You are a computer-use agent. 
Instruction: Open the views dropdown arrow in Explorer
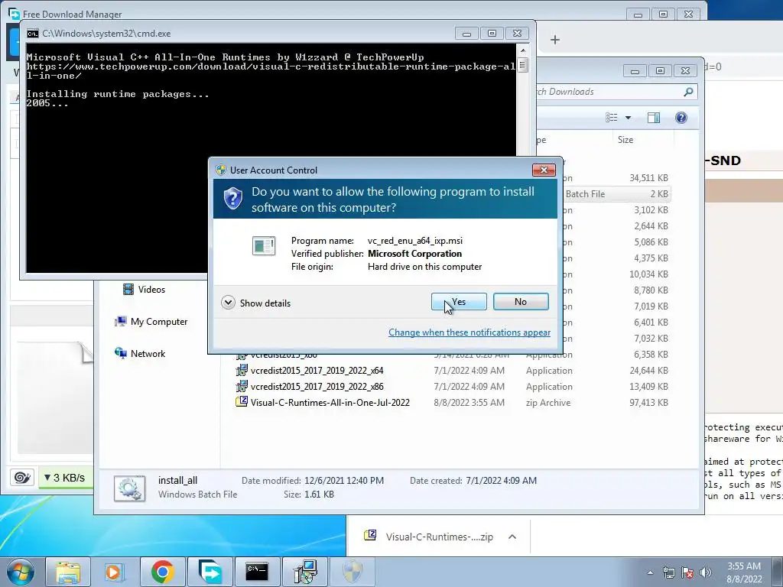coord(629,118)
